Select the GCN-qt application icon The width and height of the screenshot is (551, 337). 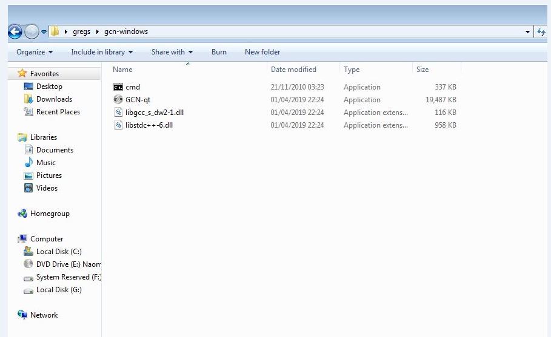(x=118, y=100)
